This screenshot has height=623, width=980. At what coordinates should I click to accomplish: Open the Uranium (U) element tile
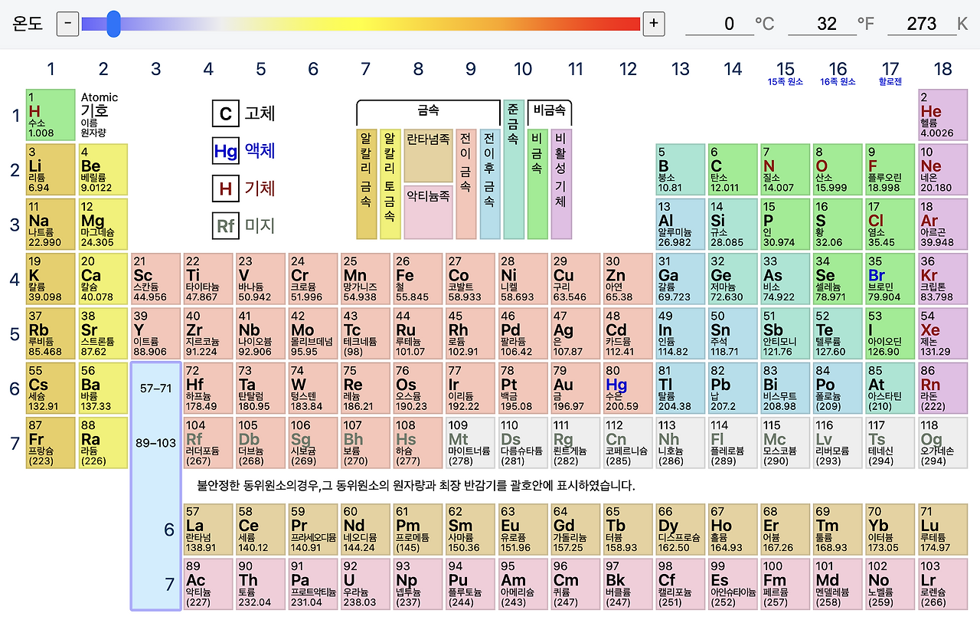click(366, 584)
